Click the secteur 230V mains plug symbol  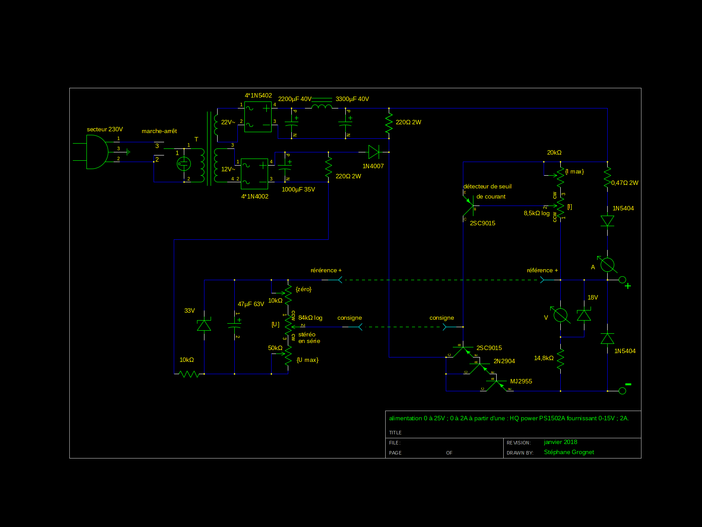point(97,152)
